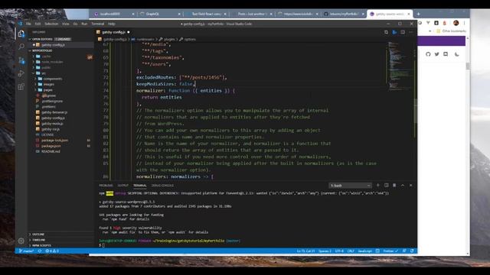Create a new terminal with the plus icon
Viewport: 490px width, 275px height.
[377, 185]
